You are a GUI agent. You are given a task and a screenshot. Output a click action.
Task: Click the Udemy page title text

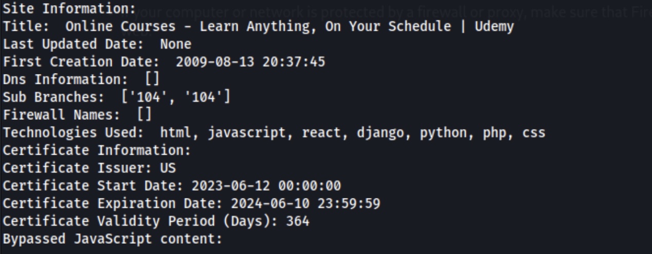pos(289,27)
